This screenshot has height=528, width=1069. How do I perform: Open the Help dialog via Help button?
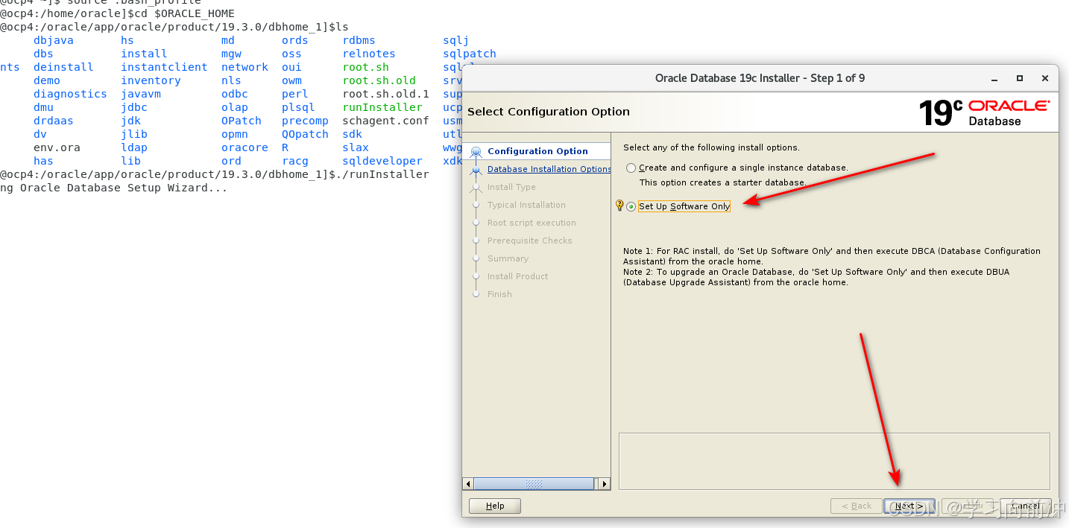[494, 505]
